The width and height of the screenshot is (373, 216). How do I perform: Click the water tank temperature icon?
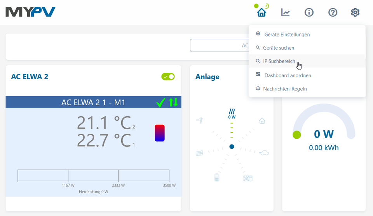[160, 133]
